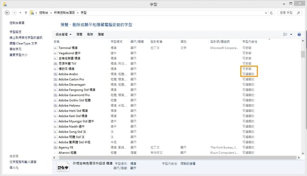
Task: Select the Adobe Song Std font icon
Action: pyautogui.click(x=56, y=132)
